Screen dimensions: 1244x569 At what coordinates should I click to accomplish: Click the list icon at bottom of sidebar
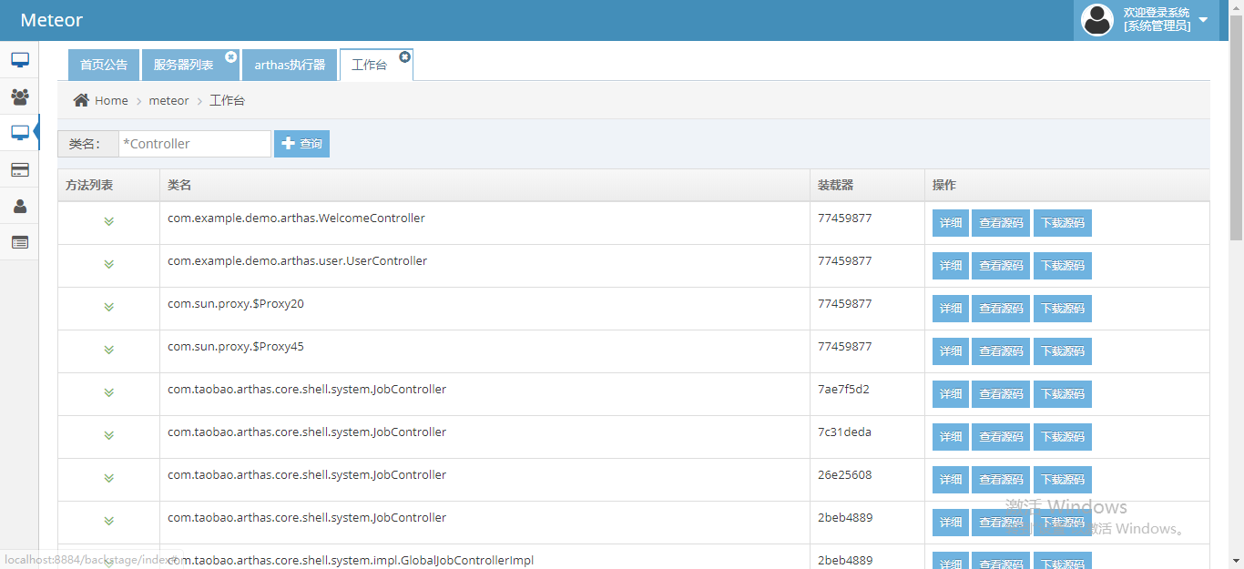(19, 242)
